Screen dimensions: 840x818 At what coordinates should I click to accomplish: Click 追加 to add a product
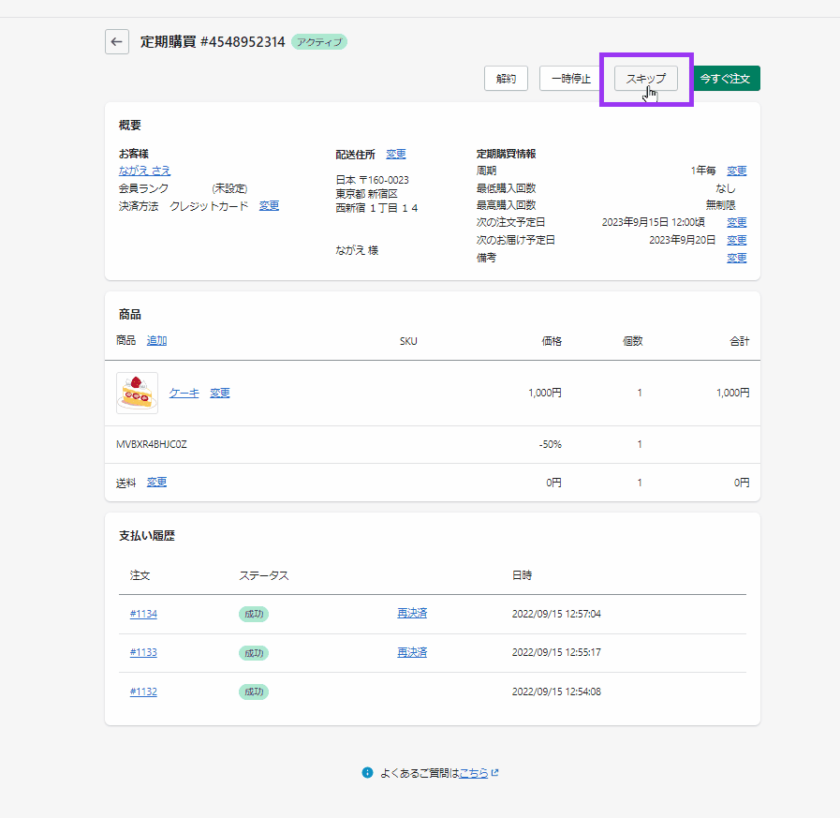pos(156,340)
